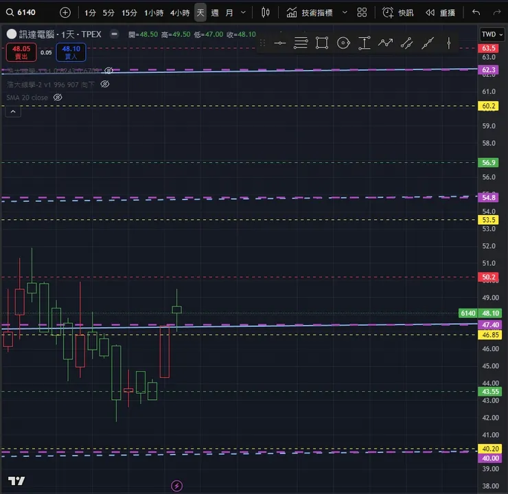Click the 48.10 買入 buy button

click(71, 52)
